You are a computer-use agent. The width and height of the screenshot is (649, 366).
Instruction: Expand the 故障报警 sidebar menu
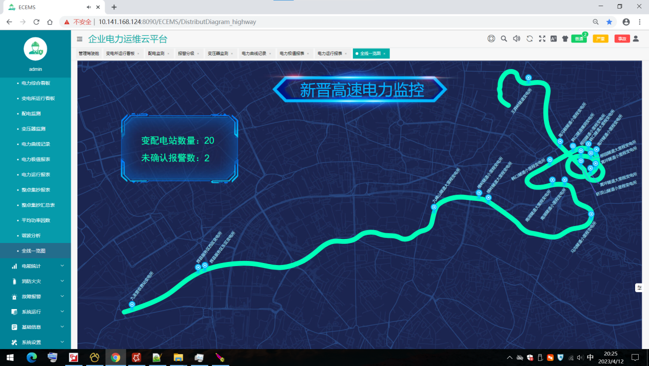[35, 296]
